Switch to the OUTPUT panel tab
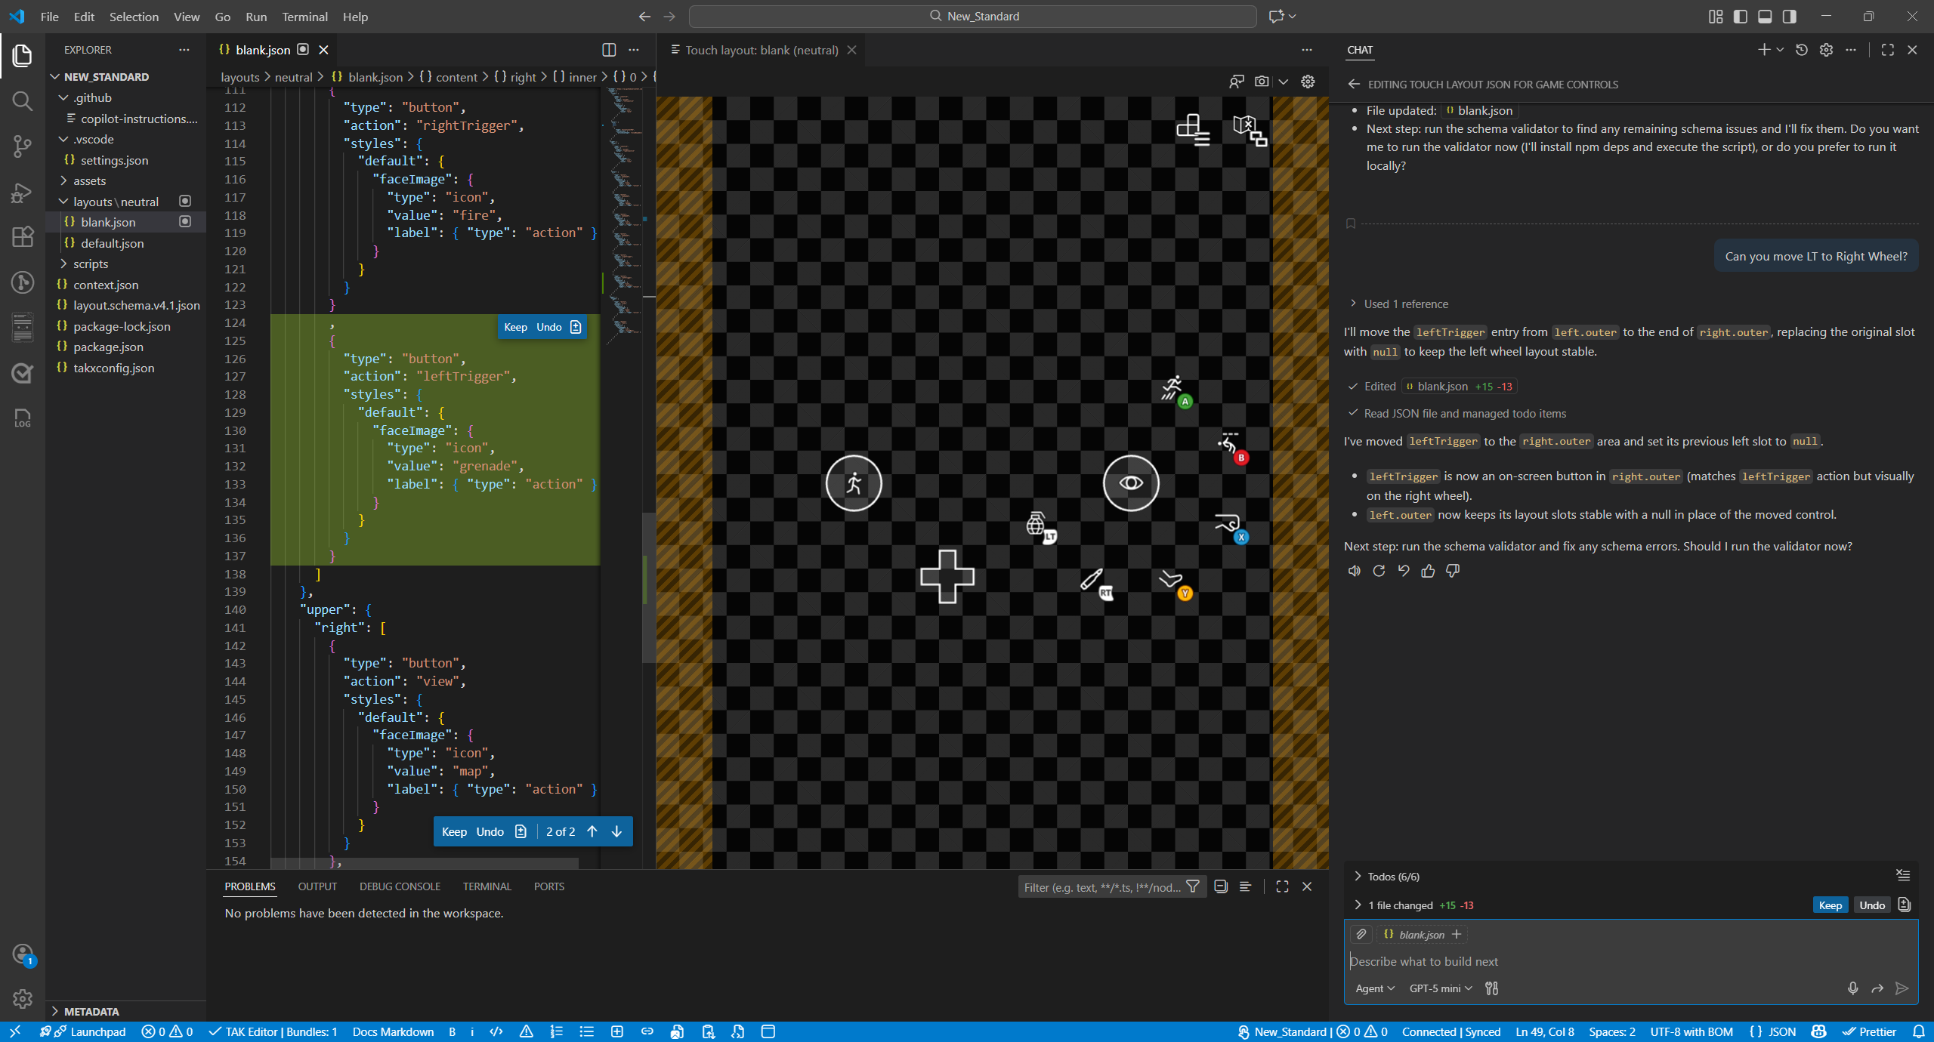 [317, 886]
